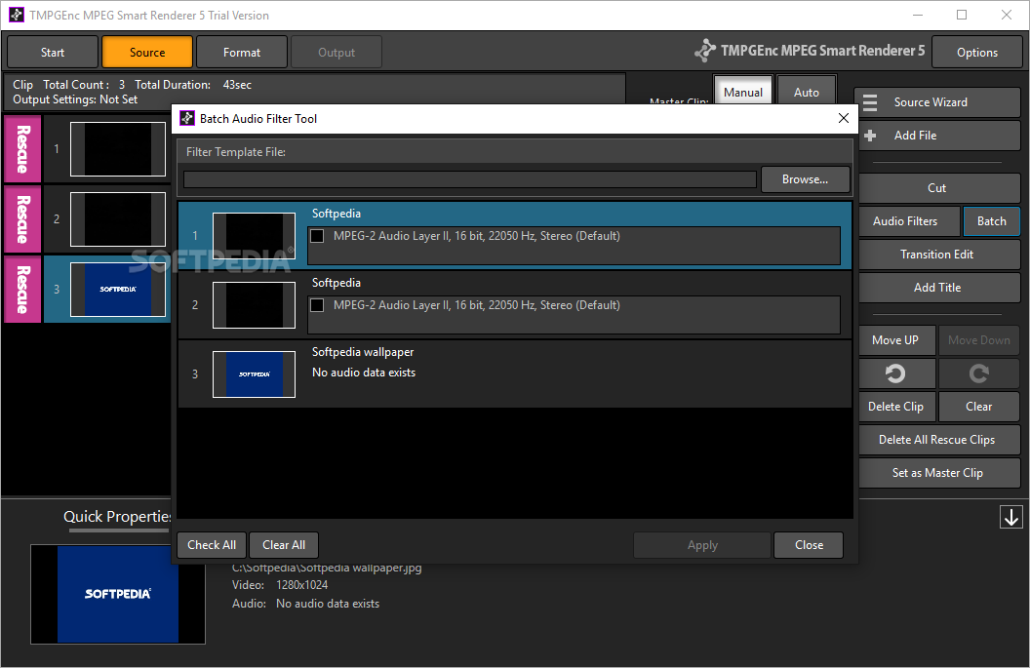
Task: Click Clear All in the dialog
Action: [x=284, y=545]
